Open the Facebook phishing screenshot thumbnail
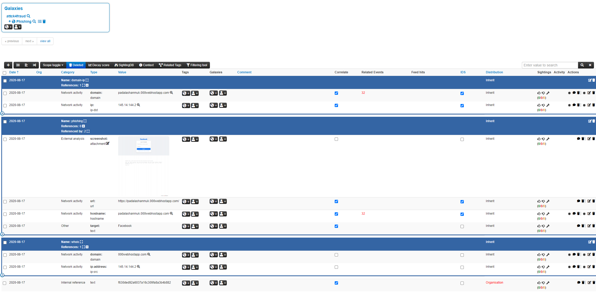 point(143,146)
